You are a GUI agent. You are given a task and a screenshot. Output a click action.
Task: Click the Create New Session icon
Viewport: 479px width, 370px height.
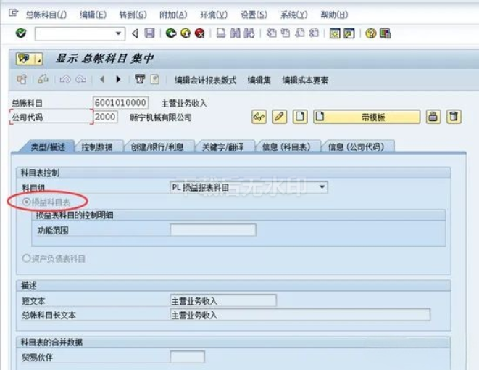pos(335,33)
